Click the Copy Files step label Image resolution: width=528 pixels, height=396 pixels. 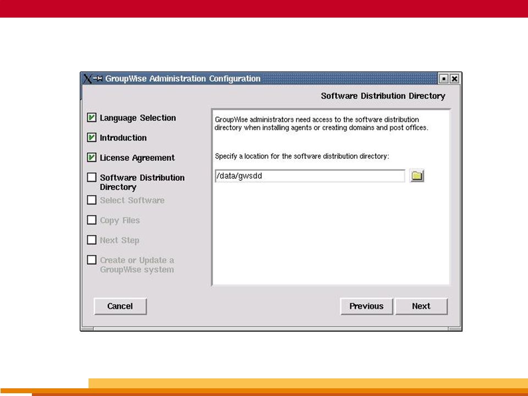click(x=119, y=221)
